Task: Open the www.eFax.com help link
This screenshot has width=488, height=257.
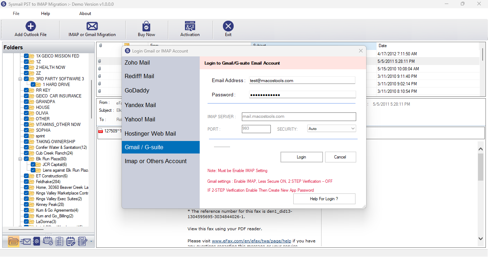Action: [251, 241]
